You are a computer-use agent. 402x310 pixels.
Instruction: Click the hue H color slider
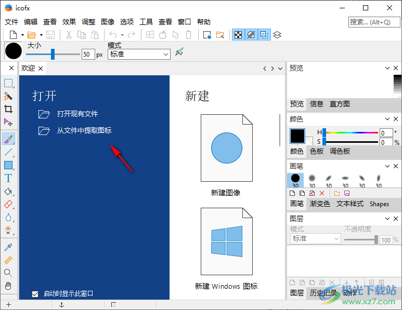351,132
